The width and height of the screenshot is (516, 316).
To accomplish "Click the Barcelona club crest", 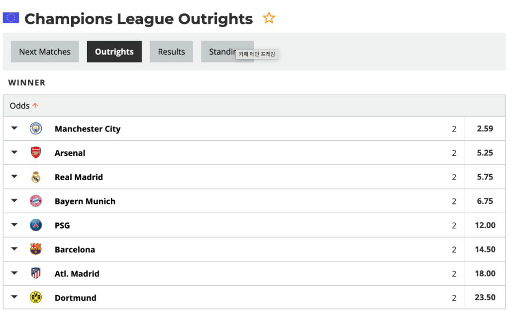I will tap(36, 250).
